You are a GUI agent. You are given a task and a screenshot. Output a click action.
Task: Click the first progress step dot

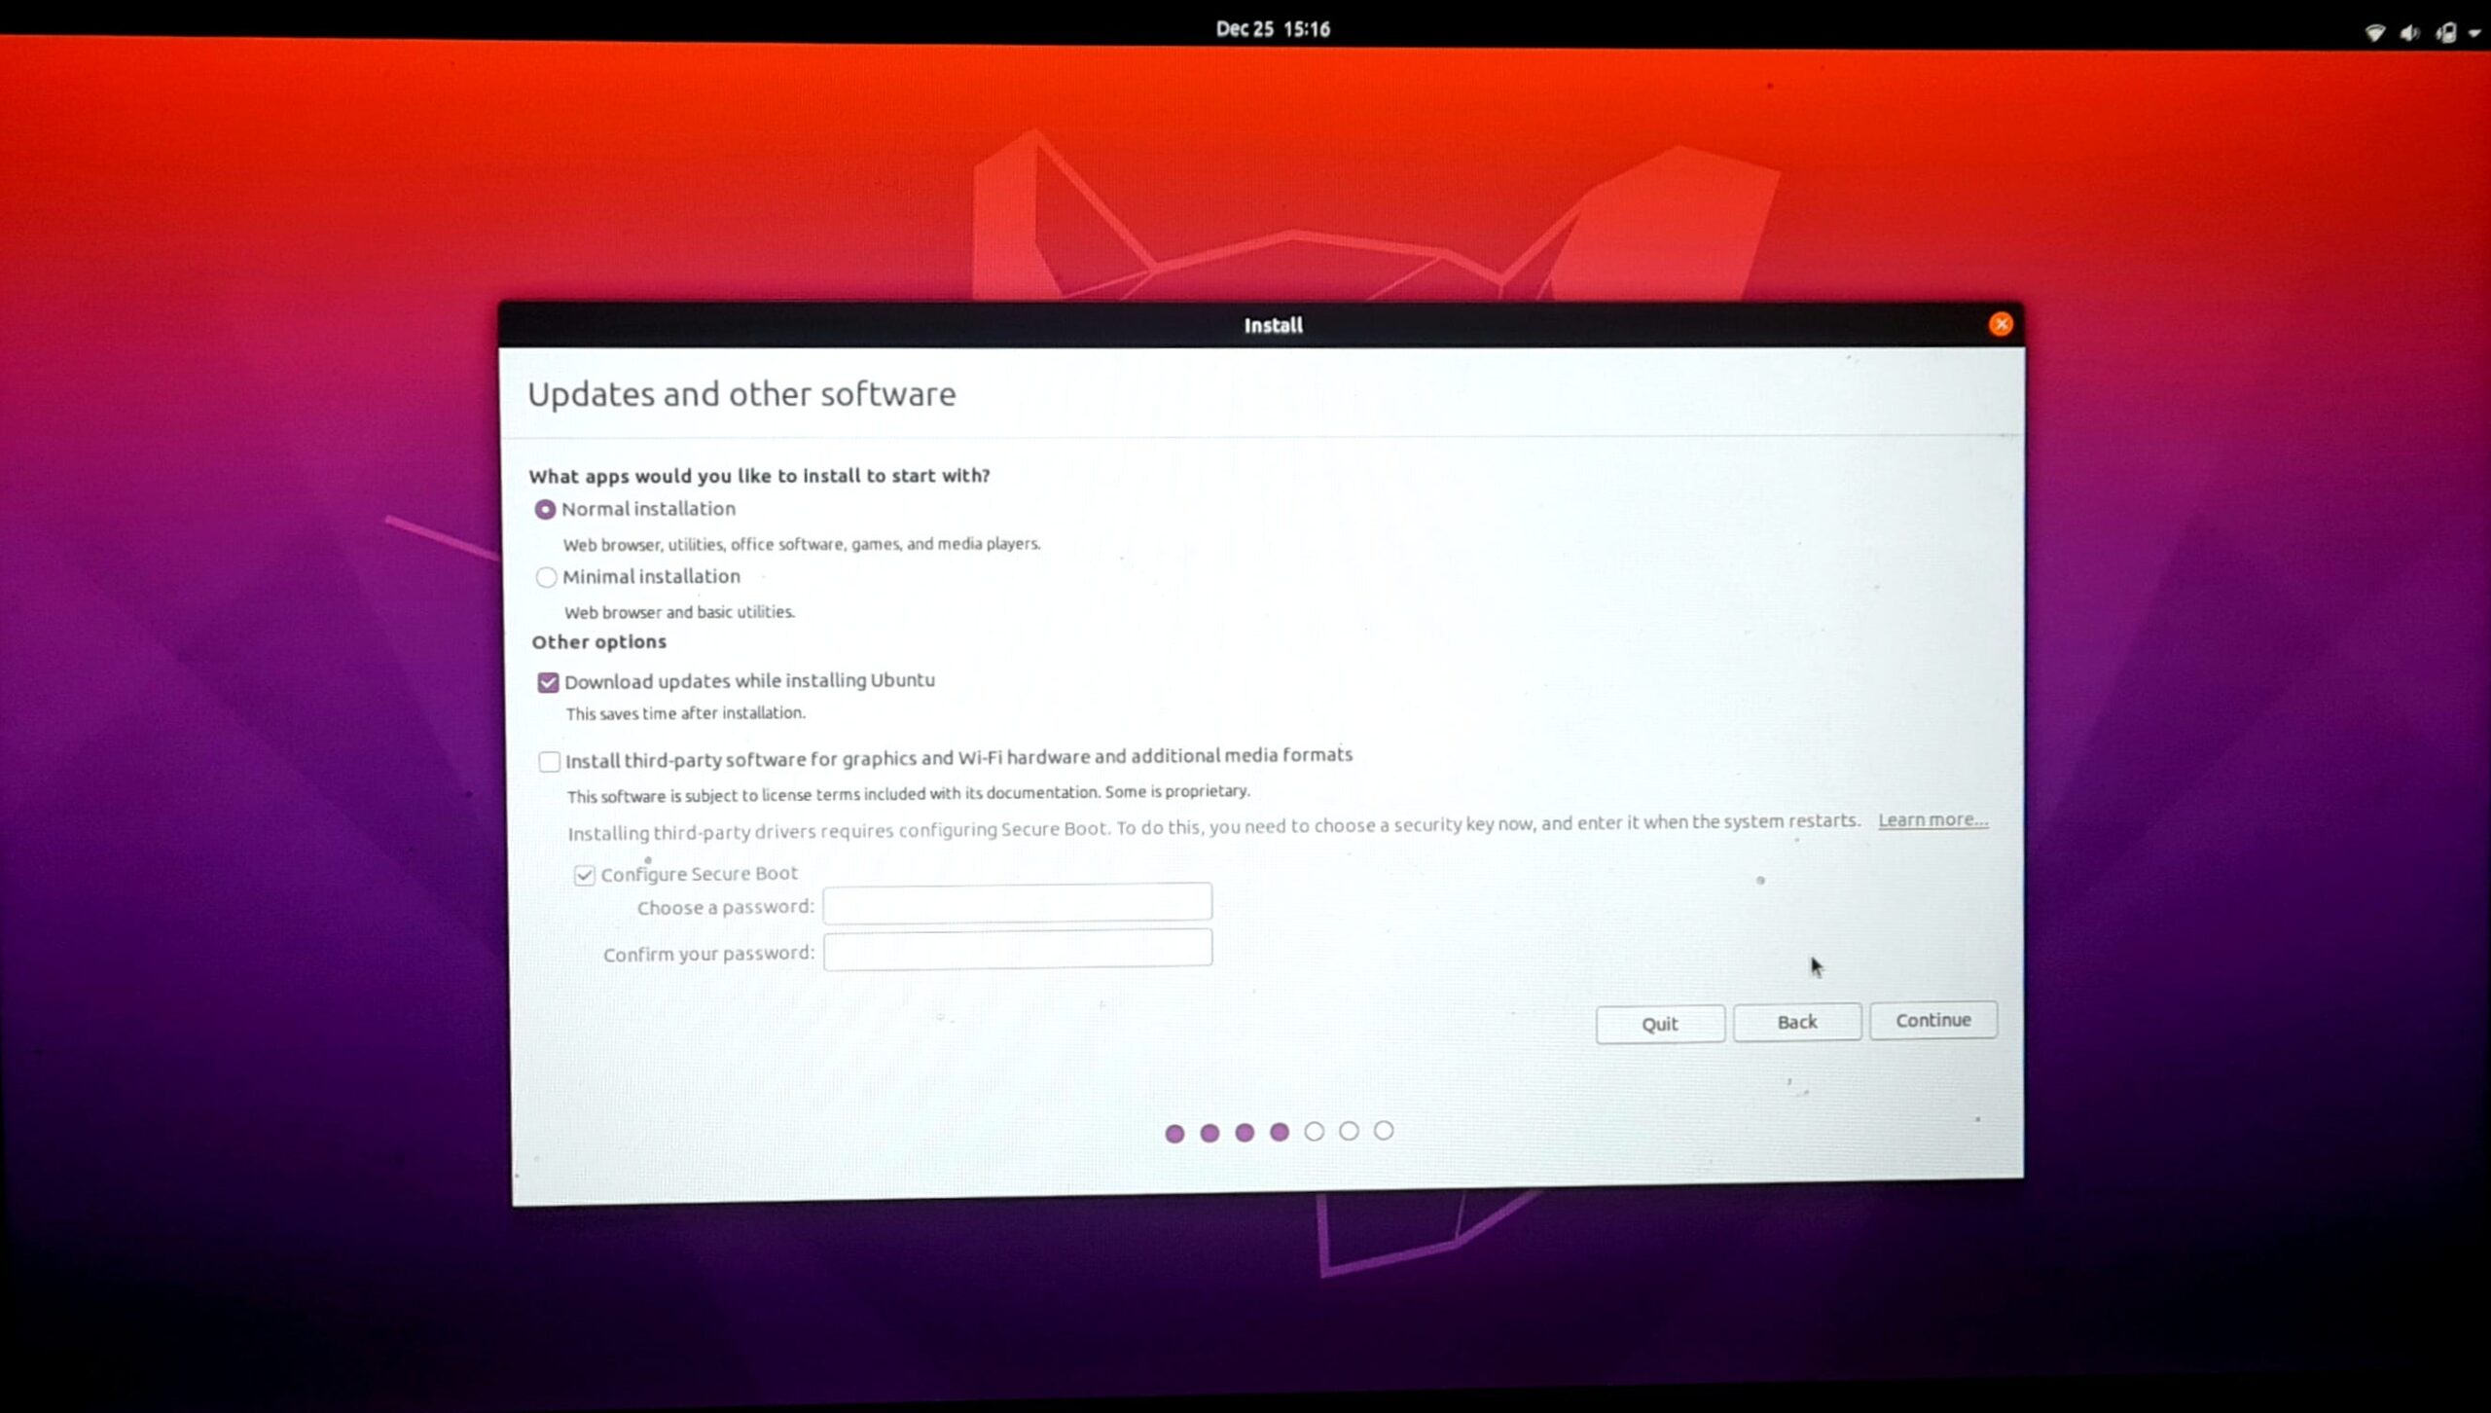point(1174,1134)
